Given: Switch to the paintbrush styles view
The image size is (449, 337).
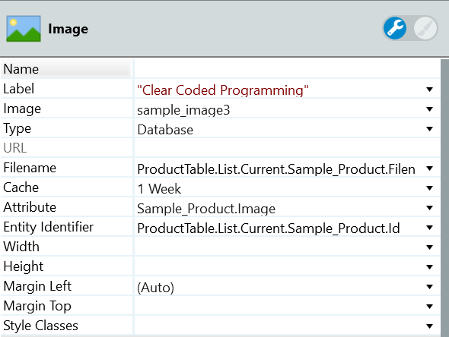Looking at the screenshot, I should [425, 28].
